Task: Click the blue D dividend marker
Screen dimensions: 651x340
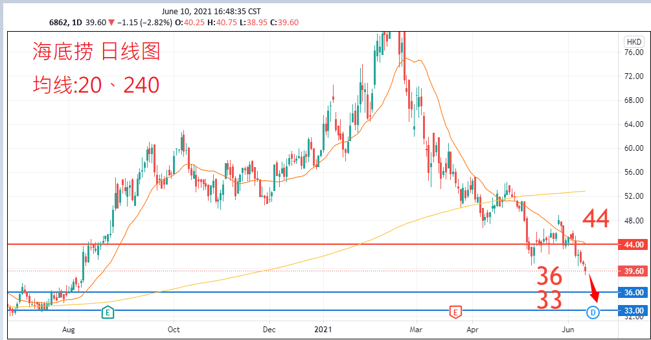Action: click(x=593, y=312)
